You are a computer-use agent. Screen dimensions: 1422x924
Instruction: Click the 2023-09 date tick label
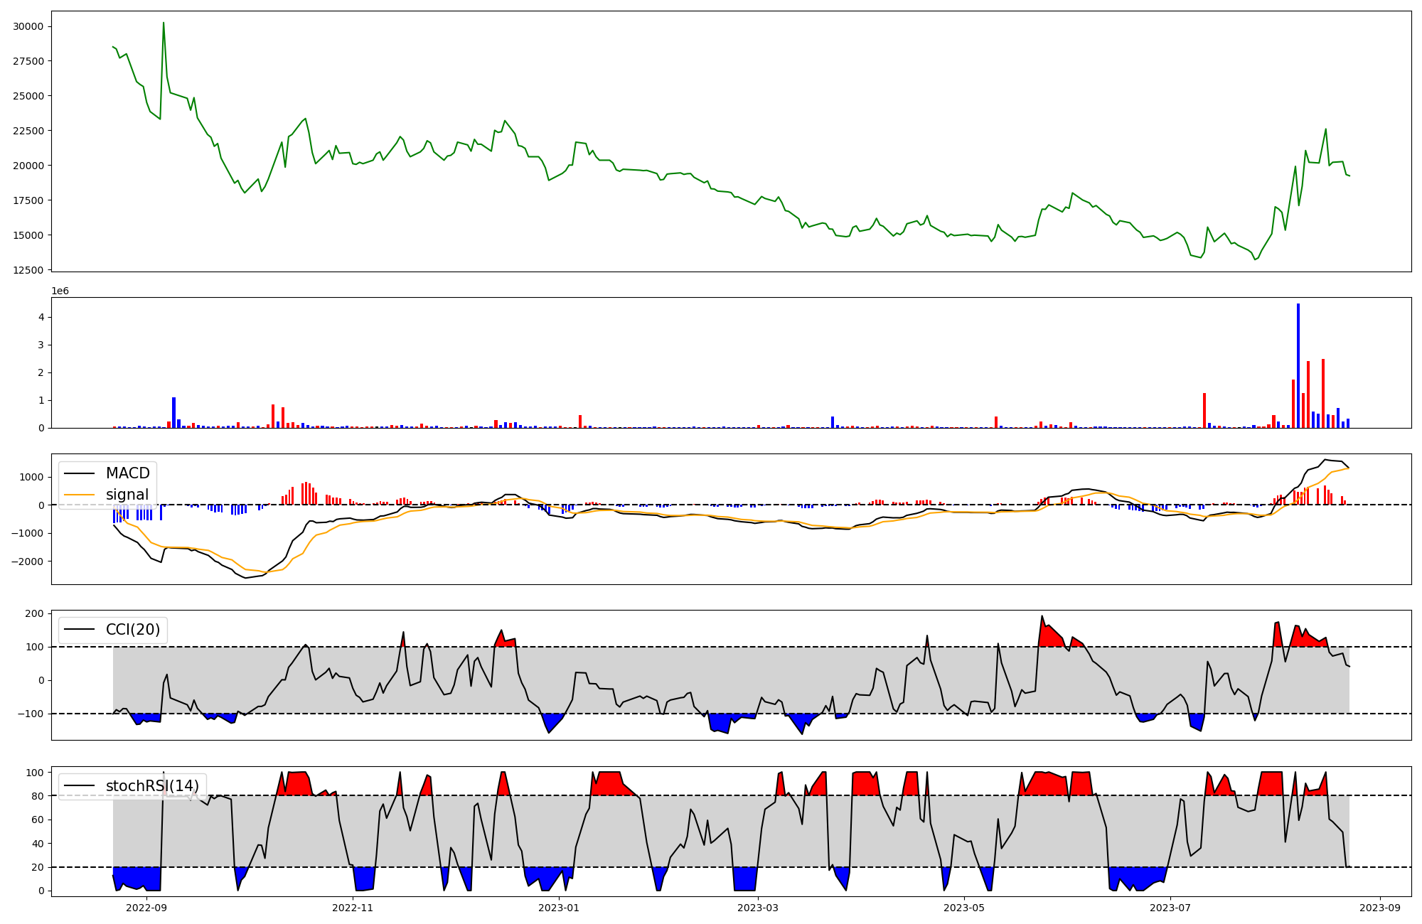point(1380,908)
